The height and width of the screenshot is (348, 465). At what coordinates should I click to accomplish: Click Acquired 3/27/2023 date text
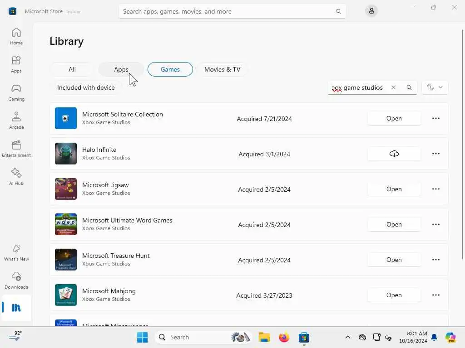pos(264,295)
